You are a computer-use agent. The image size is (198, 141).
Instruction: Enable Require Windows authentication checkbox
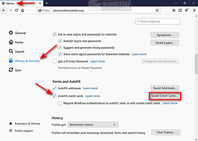pyautogui.click(x=60, y=103)
